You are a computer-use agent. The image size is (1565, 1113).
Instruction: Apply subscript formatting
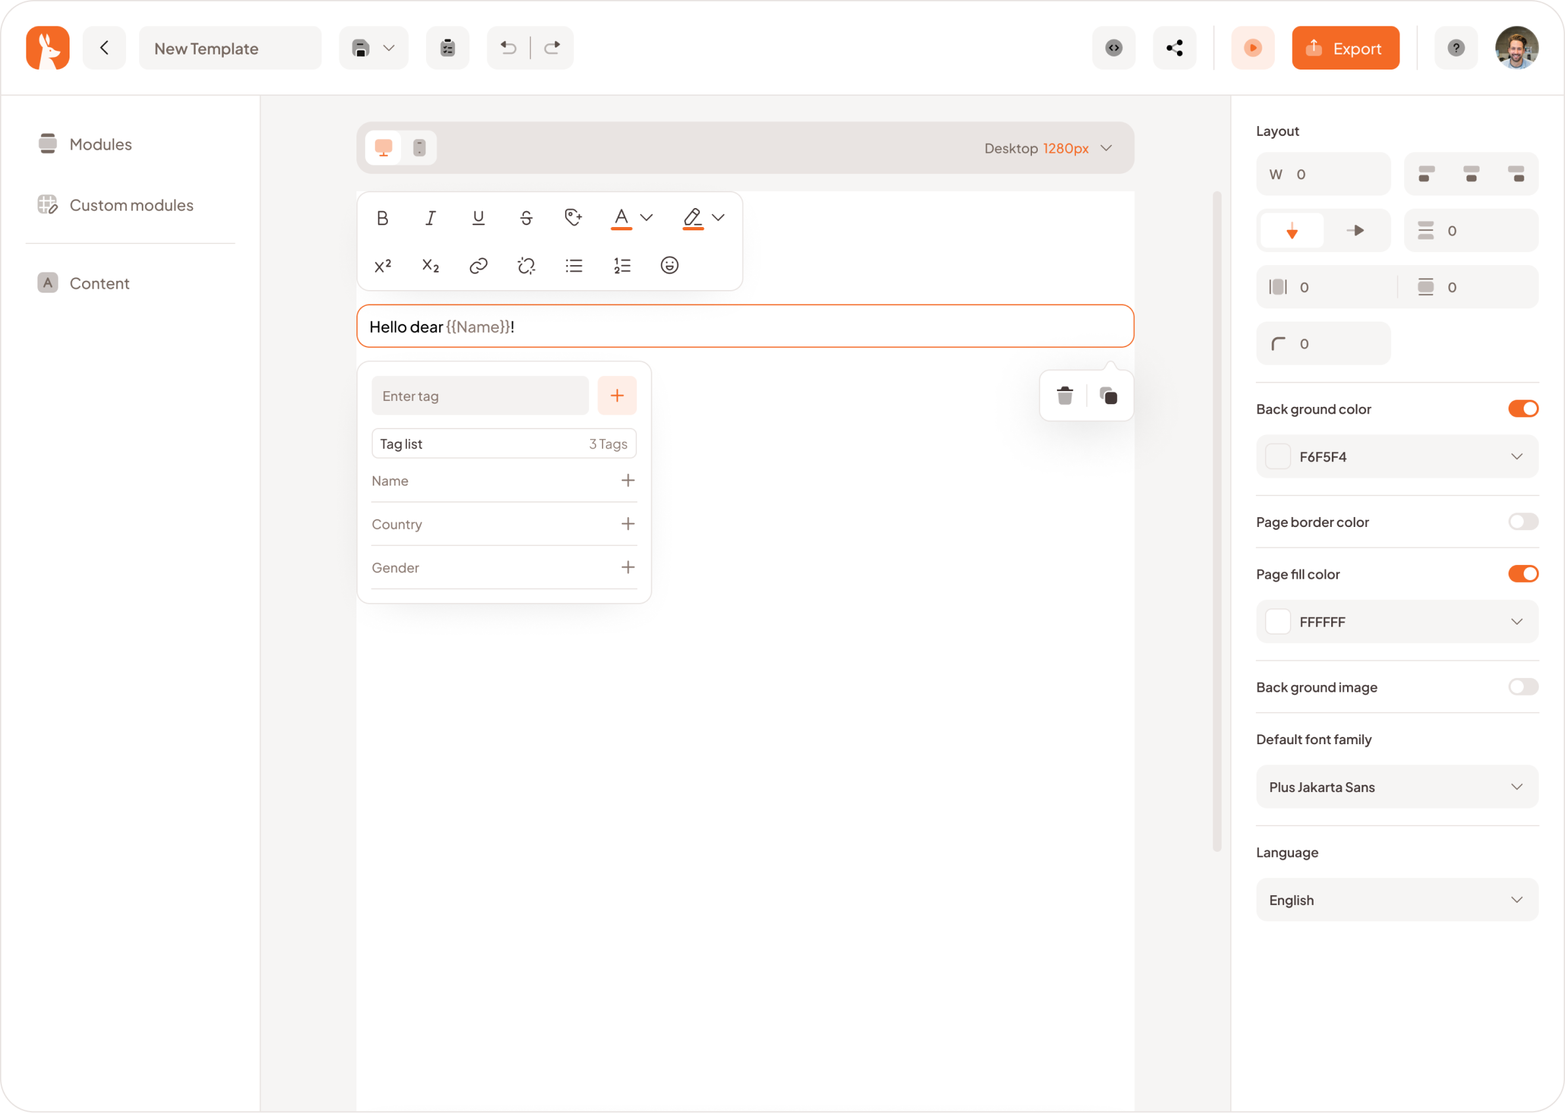pos(431,266)
